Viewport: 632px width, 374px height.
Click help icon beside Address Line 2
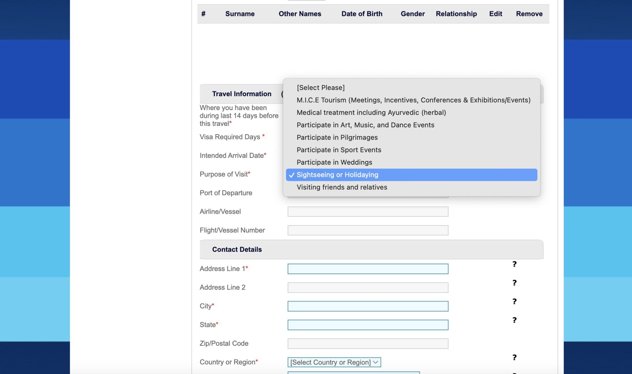tap(514, 283)
